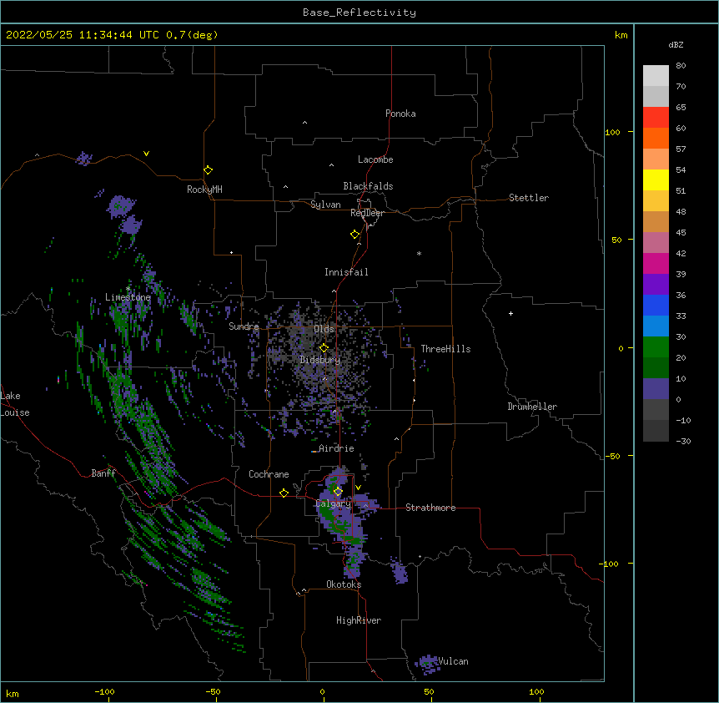
Task: Click the Sylvan label
Action: pyautogui.click(x=325, y=205)
